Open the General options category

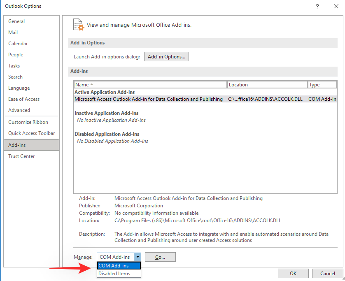click(16, 21)
